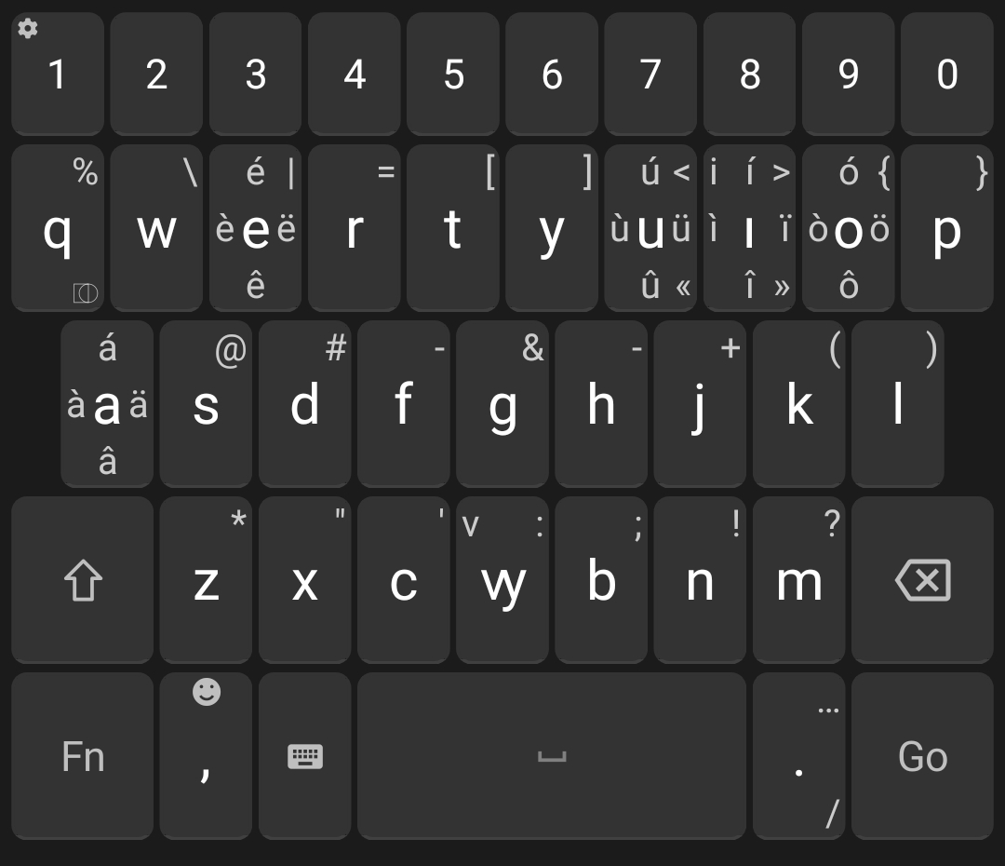Tap the wy combined key
The height and width of the screenshot is (866, 1005).
(502, 580)
